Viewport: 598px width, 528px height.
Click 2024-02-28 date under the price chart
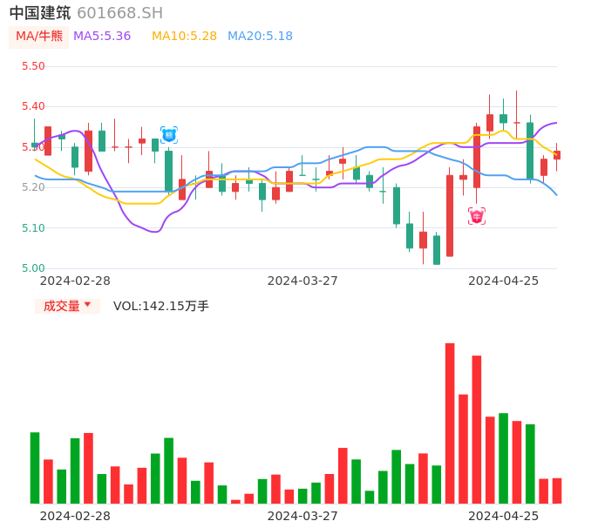click(x=75, y=281)
